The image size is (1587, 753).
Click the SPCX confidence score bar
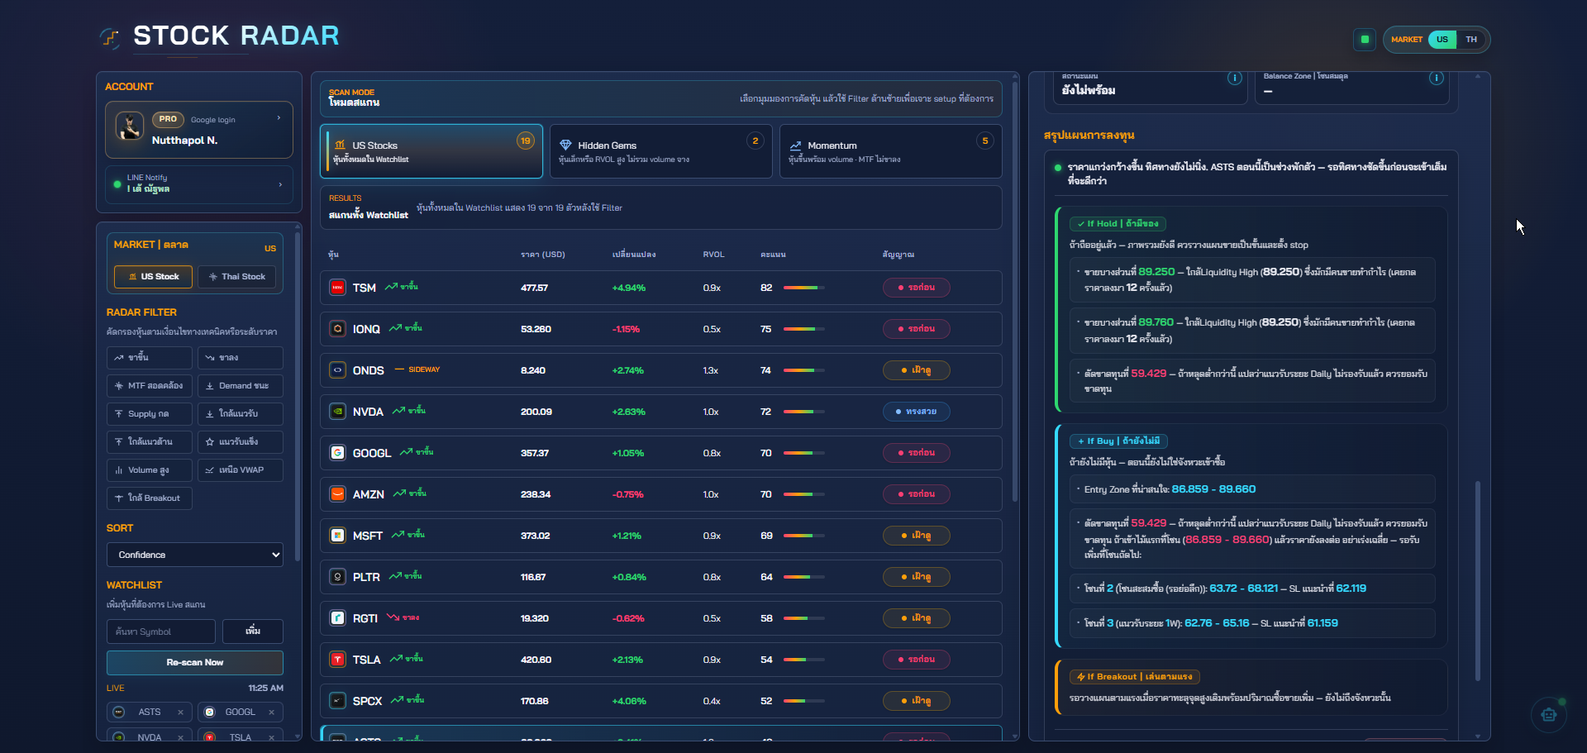[x=804, y=701]
